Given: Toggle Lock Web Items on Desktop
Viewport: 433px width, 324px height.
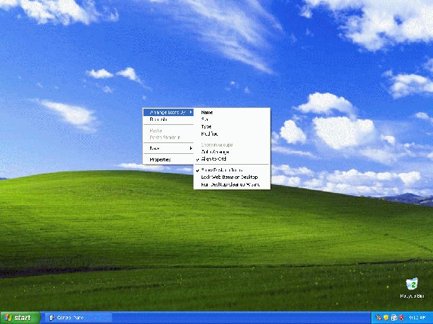Looking at the screenshot, I should pyautogui.click(x=231, y=177).
